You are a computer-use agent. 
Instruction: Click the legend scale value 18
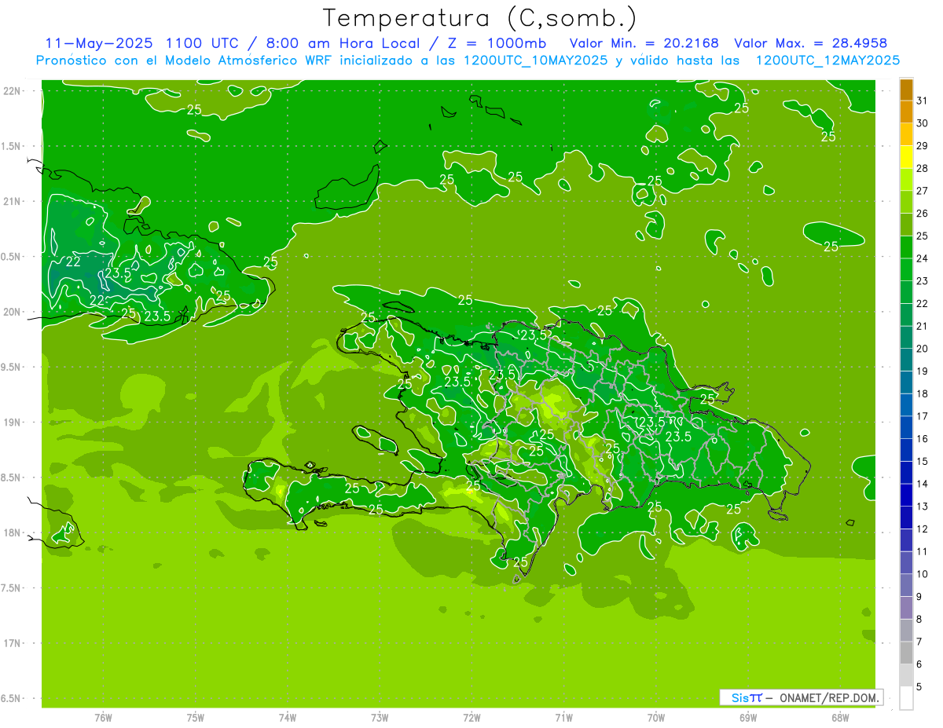coord(923,393)
